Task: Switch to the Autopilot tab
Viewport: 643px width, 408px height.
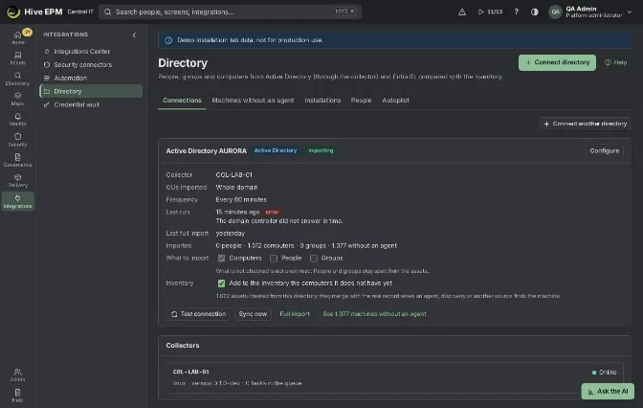Action: 395,101
